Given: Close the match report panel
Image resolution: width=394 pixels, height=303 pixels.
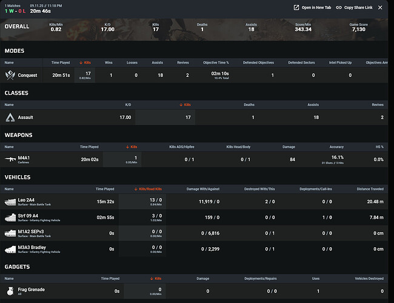Looking at the screenshot, I should pyautogui.click(x=380, y=8).
